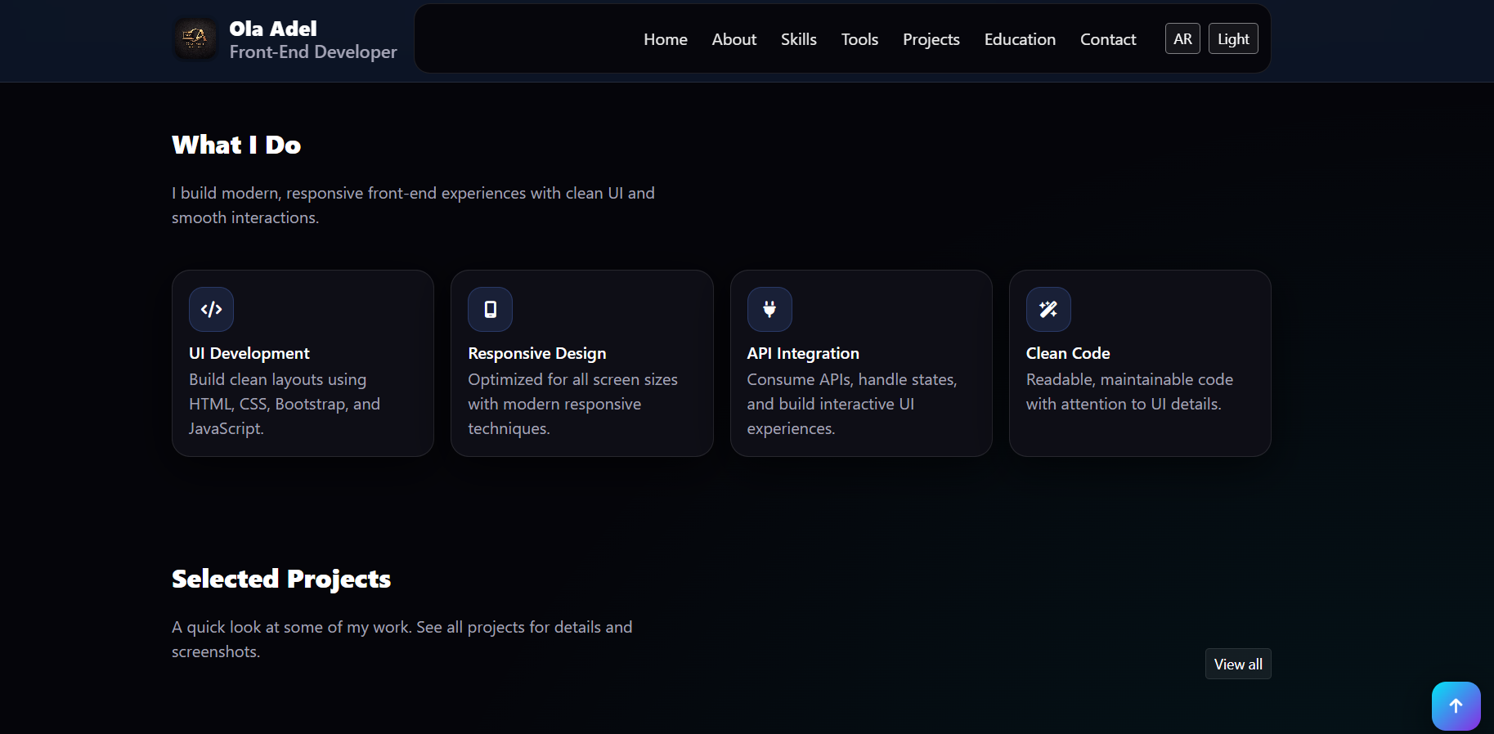Click the scroll-to-top arrow button
The image size is (1494, 734).
(1456, 706)
